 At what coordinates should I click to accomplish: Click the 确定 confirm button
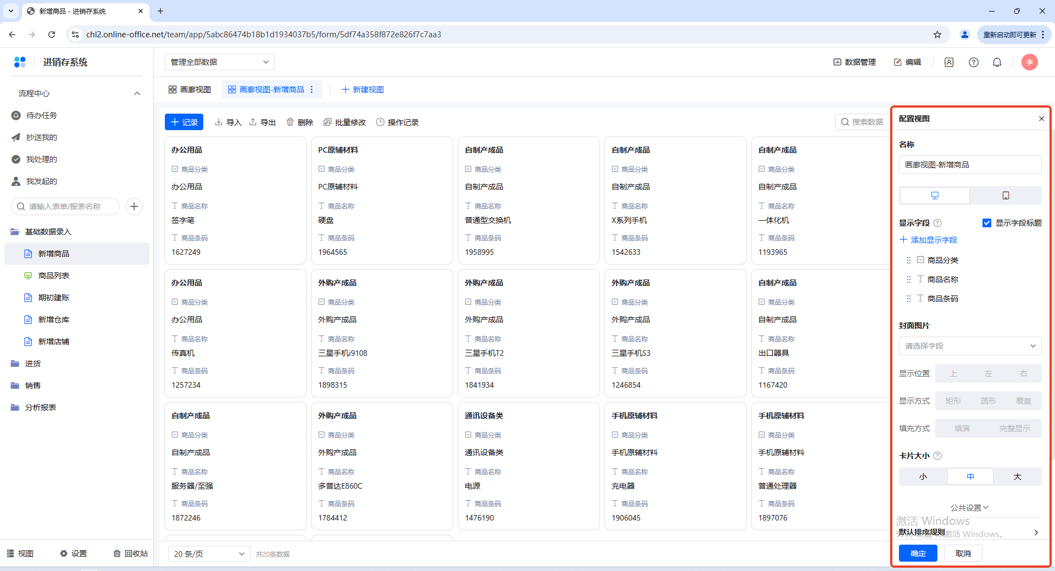click(x=918, y=553)
